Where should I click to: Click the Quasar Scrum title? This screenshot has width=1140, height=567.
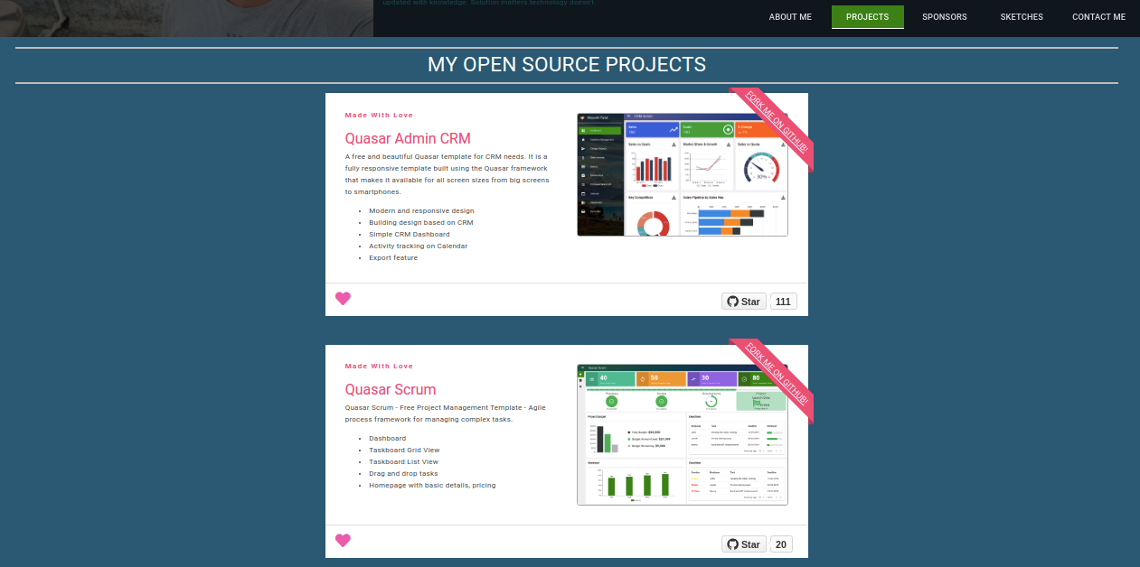[x=391, y=390]
